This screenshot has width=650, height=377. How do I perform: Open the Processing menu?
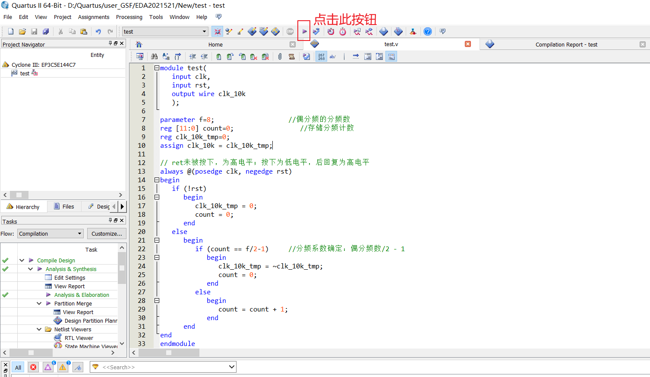click(x=129, y=17)
